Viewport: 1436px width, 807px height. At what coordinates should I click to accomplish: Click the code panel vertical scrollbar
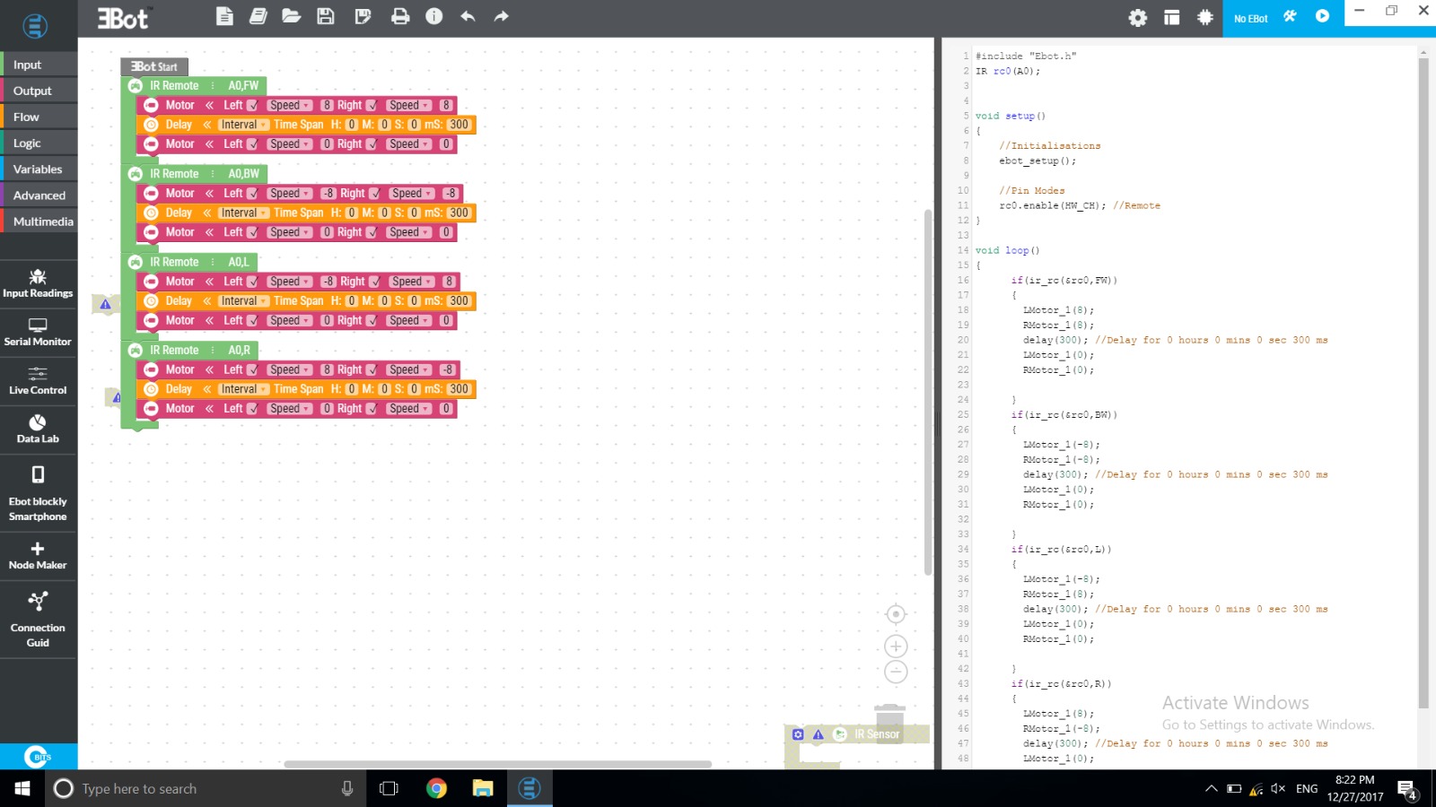(1423, 384)
